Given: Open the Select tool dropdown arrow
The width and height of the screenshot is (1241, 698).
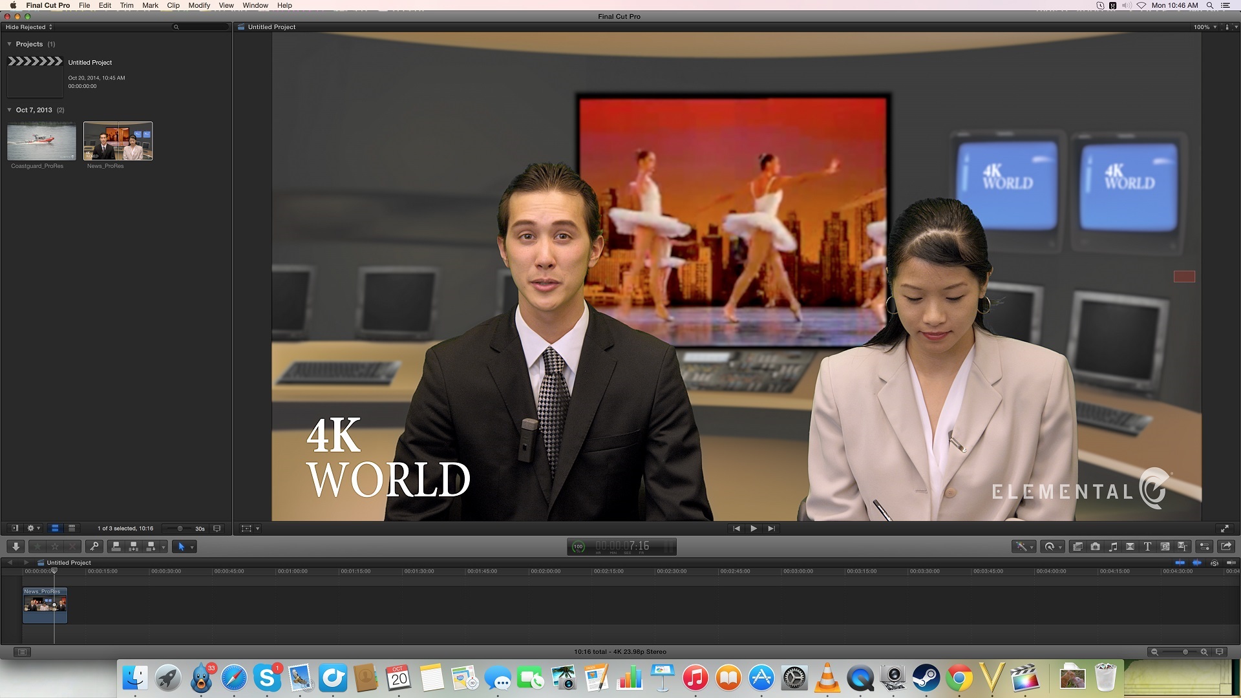Looking at the screenshot, I should [191, 547].
